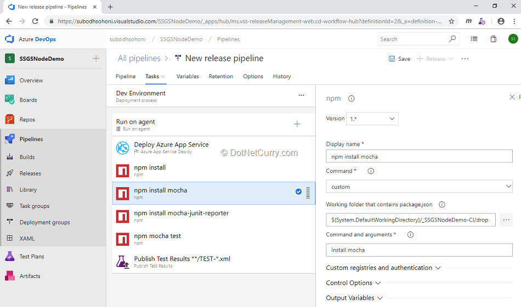Select the Publish Test Results task
This screenshot has height=307, width=521.
click(214, 262)
